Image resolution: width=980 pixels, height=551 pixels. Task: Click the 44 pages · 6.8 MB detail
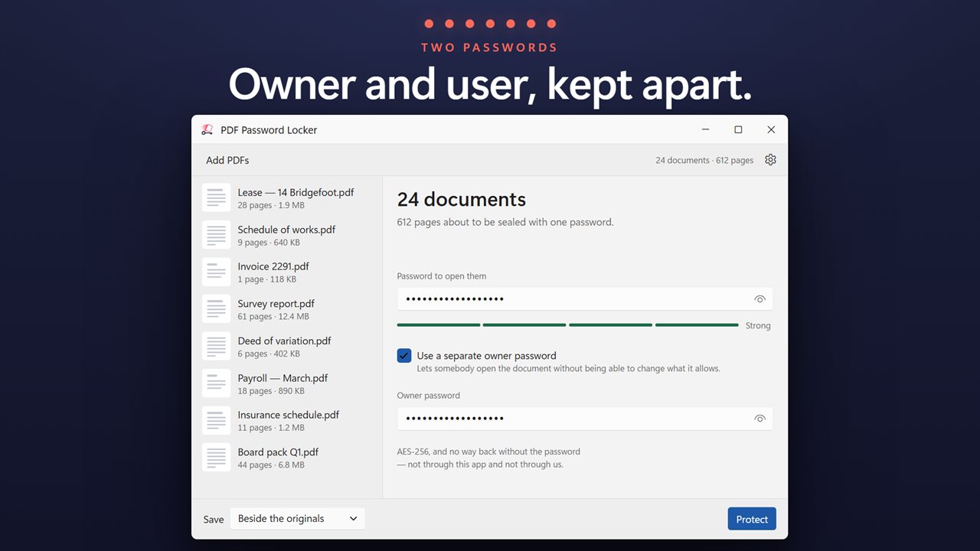pos(271,465)
